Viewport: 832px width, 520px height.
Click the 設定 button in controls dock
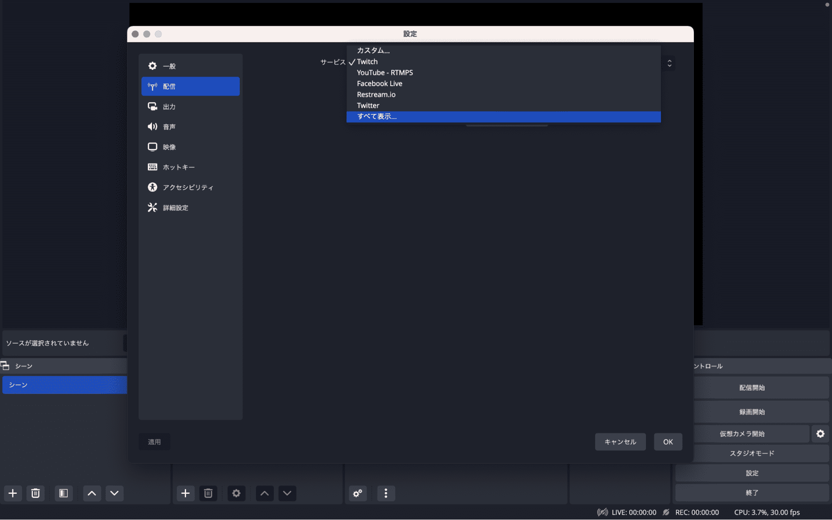tap(752, 473)
